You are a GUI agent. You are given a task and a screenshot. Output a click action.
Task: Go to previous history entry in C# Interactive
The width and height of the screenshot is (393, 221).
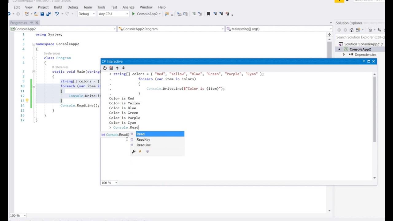117,68
